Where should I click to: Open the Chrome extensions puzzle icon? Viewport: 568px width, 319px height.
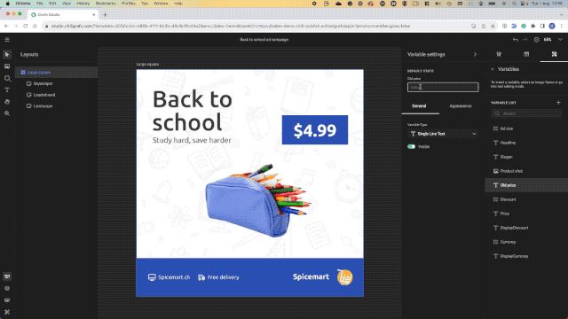[x=532, y=26]
